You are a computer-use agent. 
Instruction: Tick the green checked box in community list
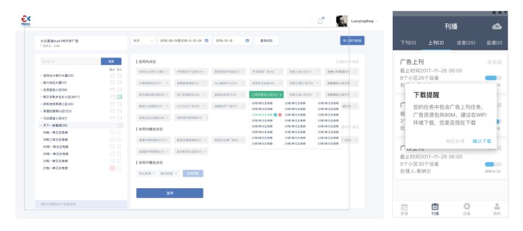click(120, 97)
